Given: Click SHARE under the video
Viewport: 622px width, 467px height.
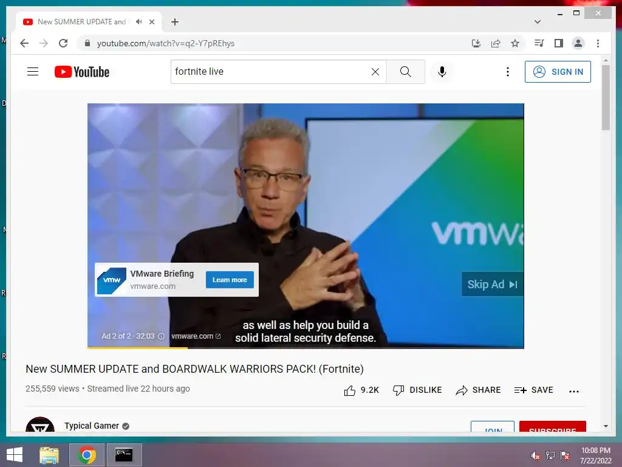Looking at the screenshot, I should tap(478, 390).
